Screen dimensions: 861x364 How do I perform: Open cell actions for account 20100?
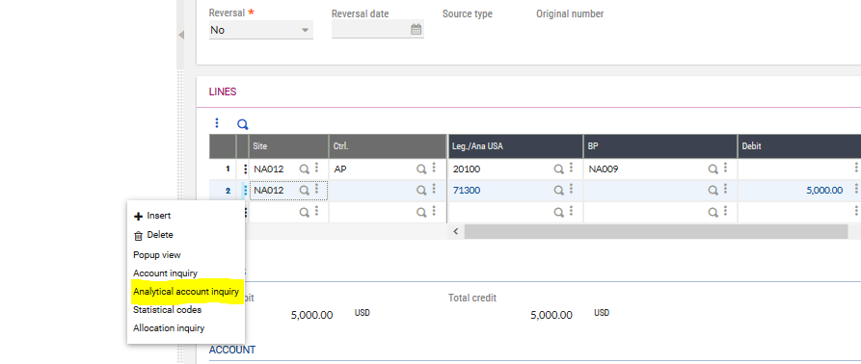(571, 169)
